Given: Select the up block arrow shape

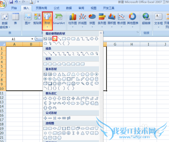Looking at the screenshot, I should [x=55, y=99].
